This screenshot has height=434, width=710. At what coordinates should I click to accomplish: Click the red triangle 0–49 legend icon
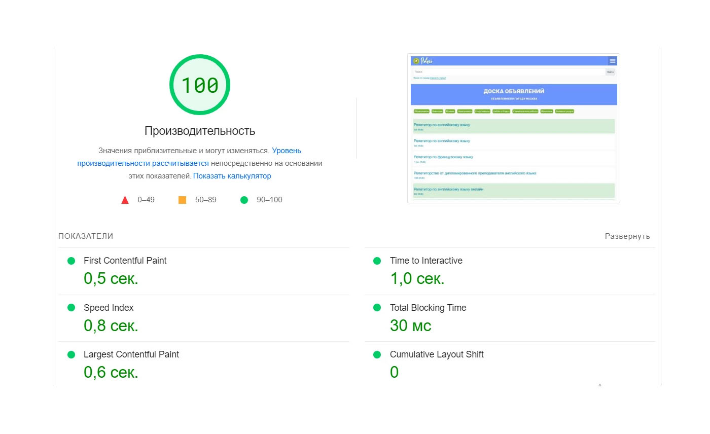click(x=125, y=200)
